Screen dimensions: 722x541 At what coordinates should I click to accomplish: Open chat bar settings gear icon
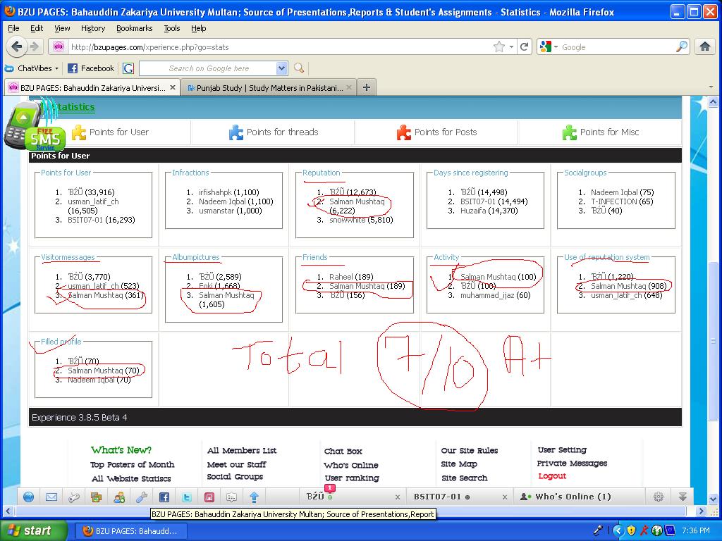click(x=659, y=497)
